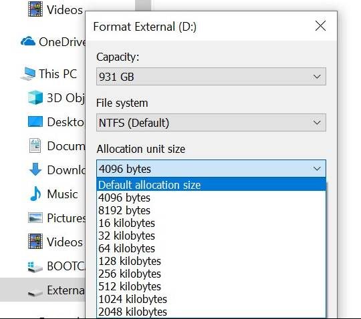The image size is (361, 319).
Task: Select 64 kilobytes allocation size
Action: click(211, 248)
